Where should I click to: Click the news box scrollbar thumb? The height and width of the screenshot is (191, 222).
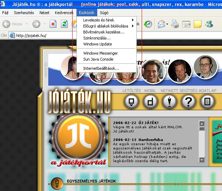pyautogui.click(x=202, y=129)
